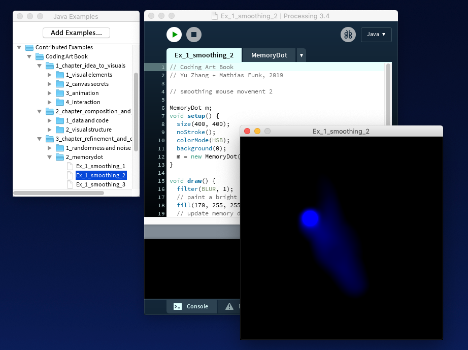Click the folder icon beside 2_memorydot
This screenshot has width=468, height=350.
60,157
